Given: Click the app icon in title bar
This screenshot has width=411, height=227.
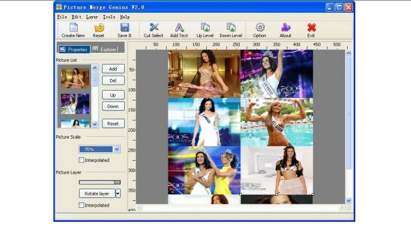Looking at the screenshot, I should click(x=59, y=7).
